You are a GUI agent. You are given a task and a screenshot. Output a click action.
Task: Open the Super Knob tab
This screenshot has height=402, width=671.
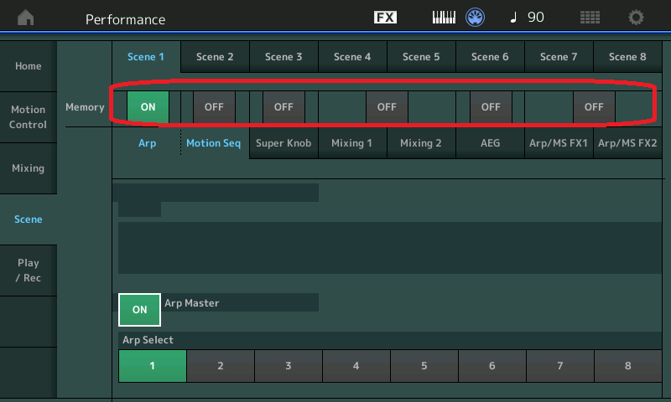tap(283, 143)
